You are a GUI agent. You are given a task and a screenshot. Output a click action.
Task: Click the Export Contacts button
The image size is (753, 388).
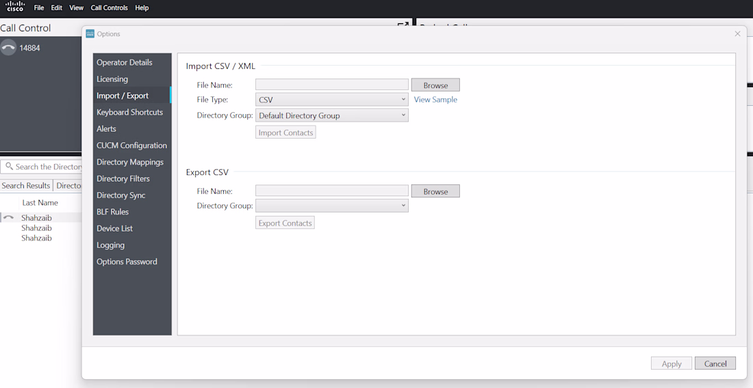(285, 223)
